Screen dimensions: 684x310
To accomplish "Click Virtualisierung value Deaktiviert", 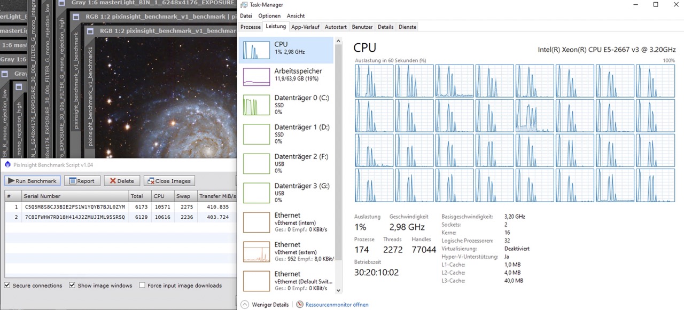I will pyautogui.click(x=517, y=249).
